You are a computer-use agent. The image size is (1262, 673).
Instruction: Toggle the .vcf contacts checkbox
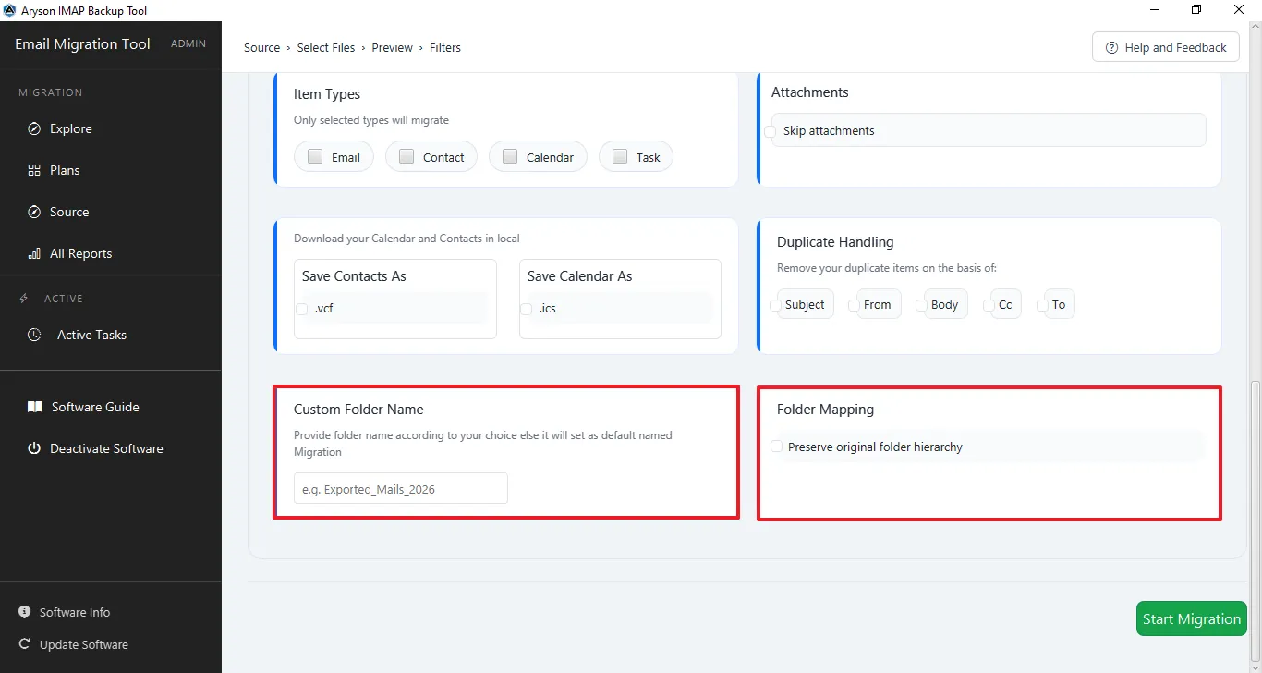coord(302,309)
